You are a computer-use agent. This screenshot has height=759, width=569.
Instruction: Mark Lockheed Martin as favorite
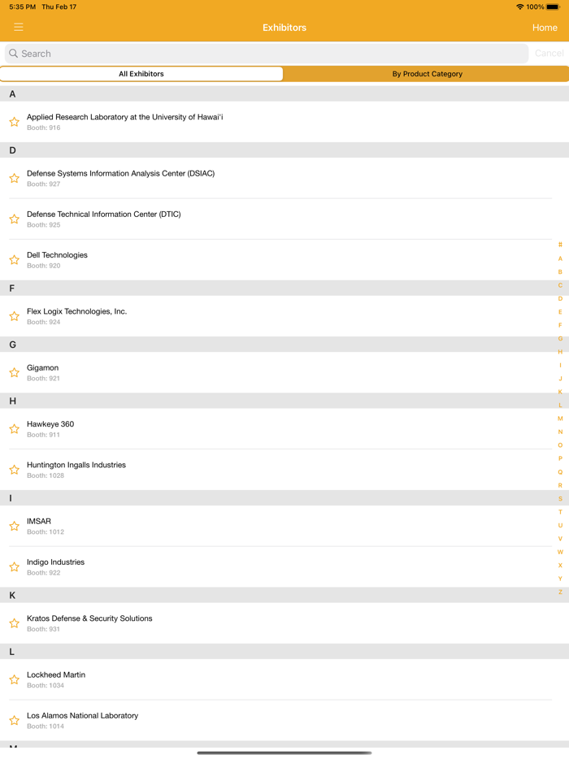pos(15,680)
